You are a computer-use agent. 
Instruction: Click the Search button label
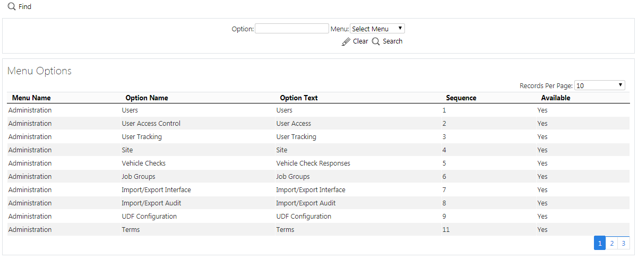click(392, 41)
